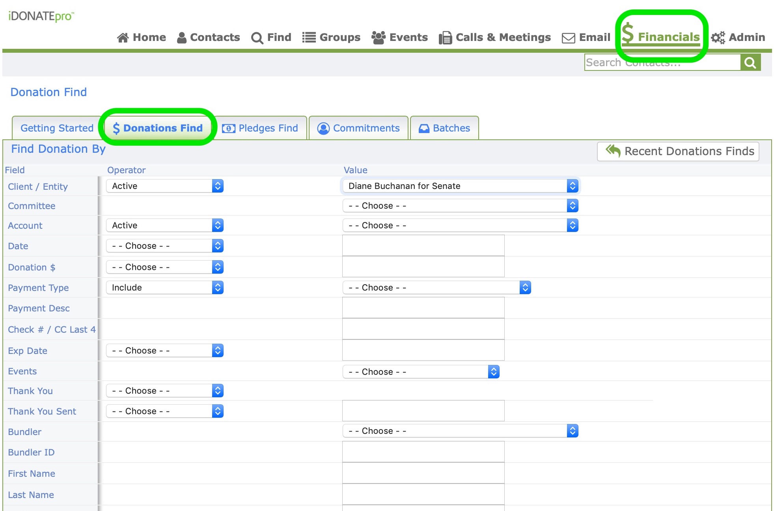Open the Date operator dropdown
Viewport: 774px width, 511px height.
coord(165,246)
